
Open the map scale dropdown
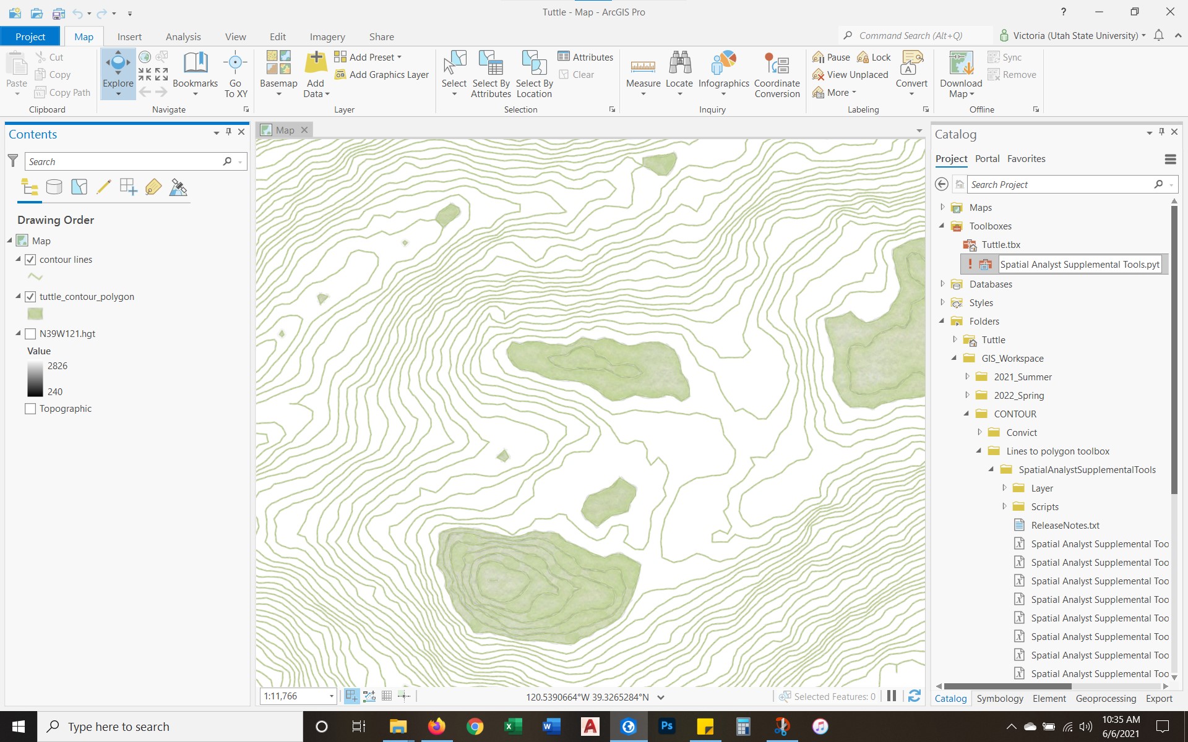[x=332, y=696]
